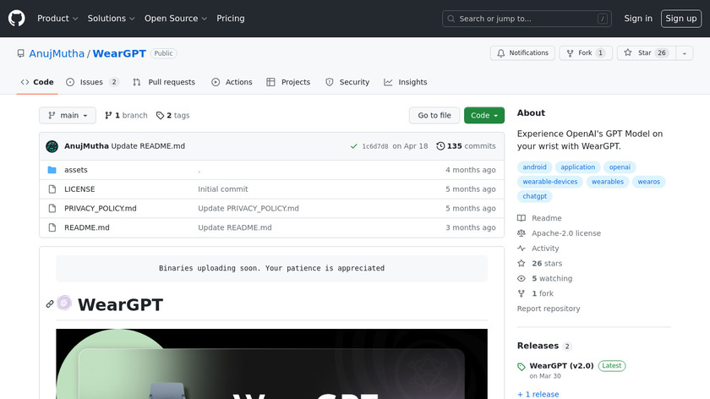710x399 pixels.
Task: Click the Go to file button
Action: click(x=434, y=116)
